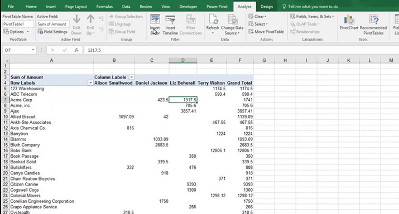Click the Ungroup command
The height and width of the screenshot is (214, 399).
tap(119, 24)
